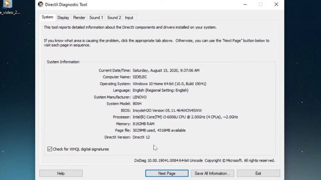Click the DirectX Diagnostic Tool title text

pos(66,4)
